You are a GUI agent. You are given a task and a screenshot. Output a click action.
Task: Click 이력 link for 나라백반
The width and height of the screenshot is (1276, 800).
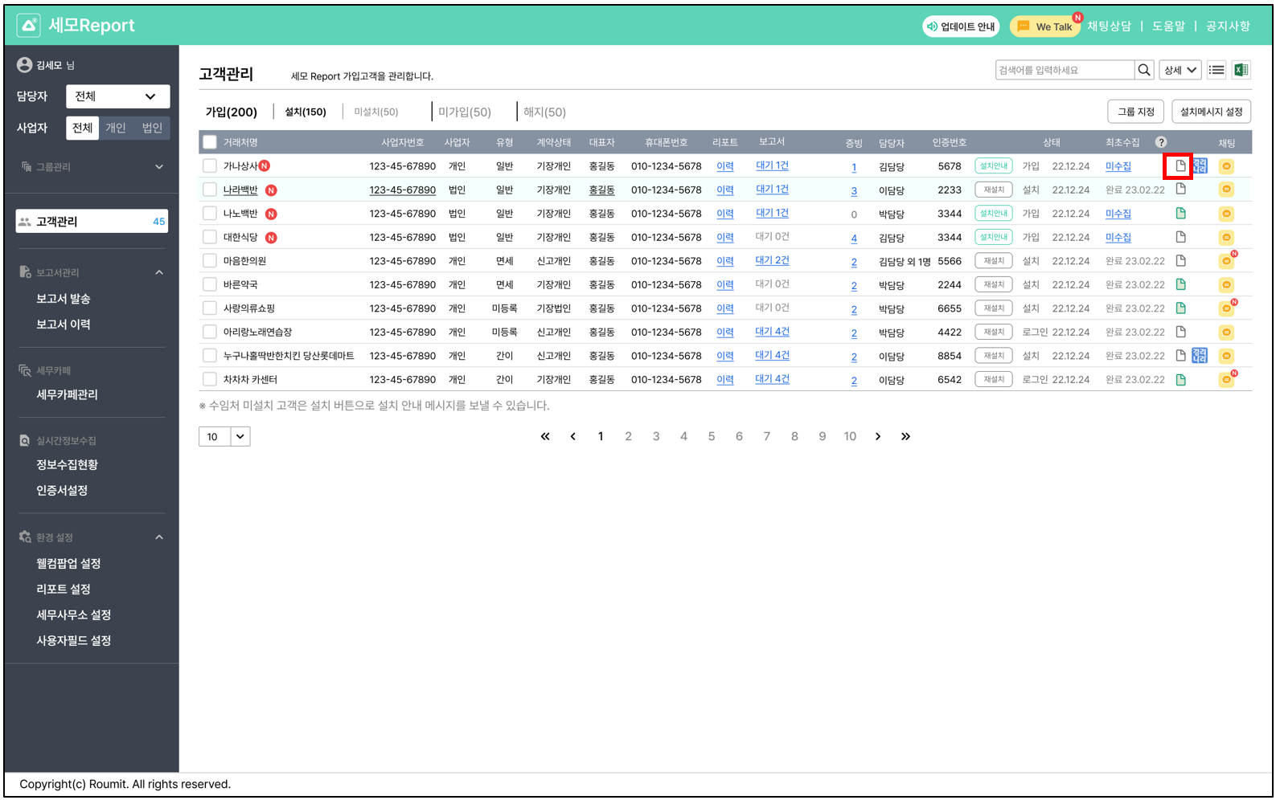(x=724, y=190)
